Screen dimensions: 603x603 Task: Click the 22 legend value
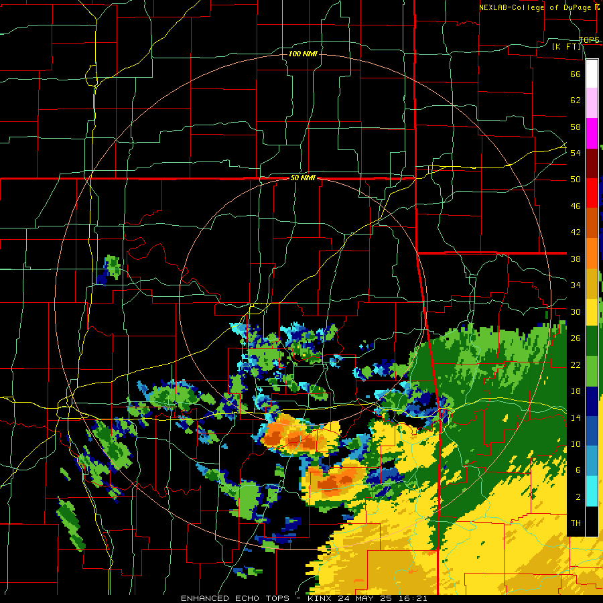pos(576,364)
